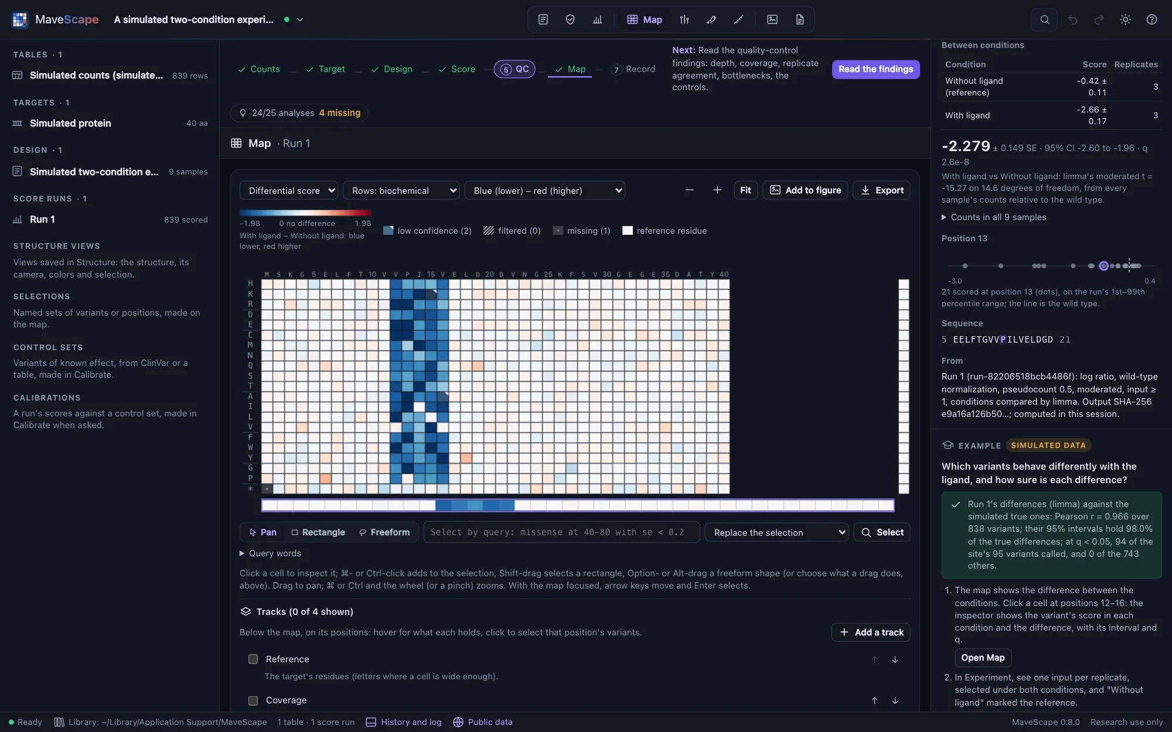Zoom in the map with plus icon
The height and width of the screenshot is (732, 1172).
pos(717,190)
